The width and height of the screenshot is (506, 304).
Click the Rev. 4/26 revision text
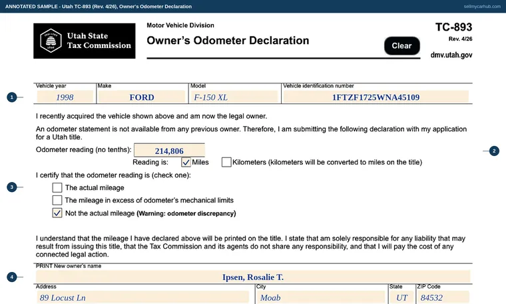point(461,39)
